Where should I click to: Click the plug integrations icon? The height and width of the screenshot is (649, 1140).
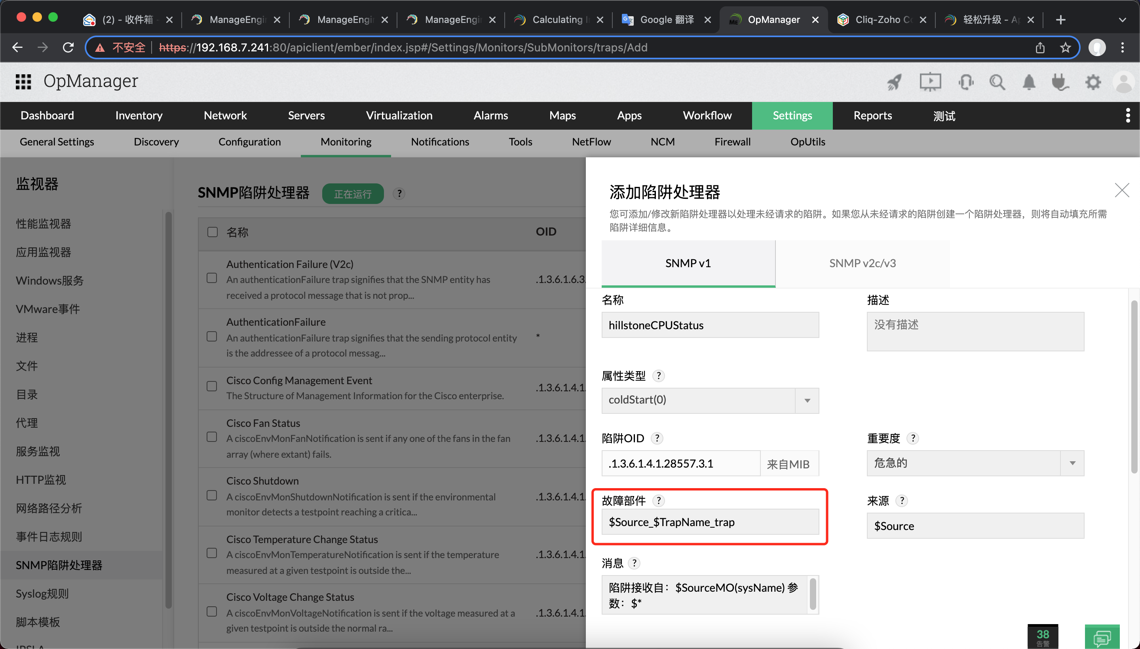pos(1060,82)
